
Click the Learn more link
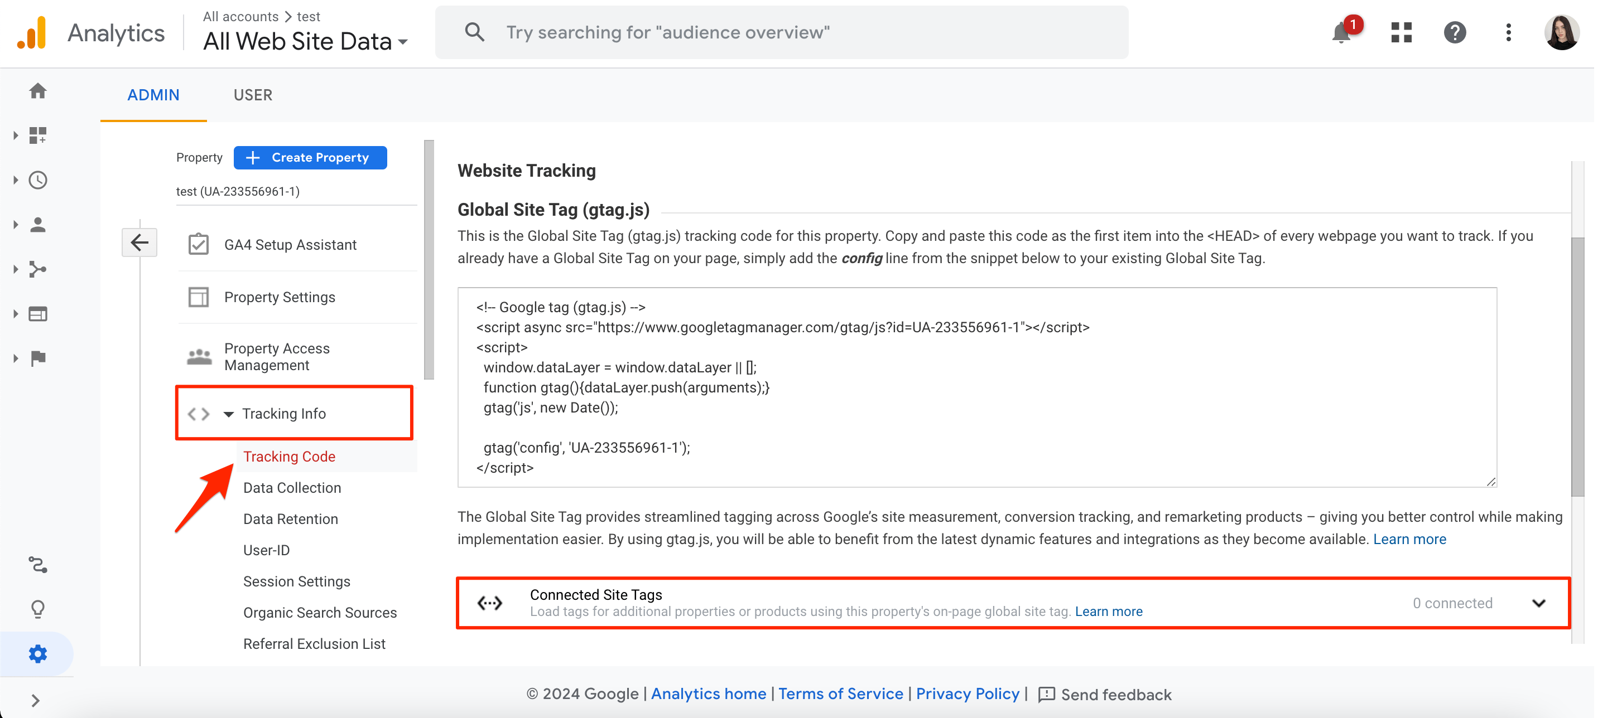(1110, 611)
